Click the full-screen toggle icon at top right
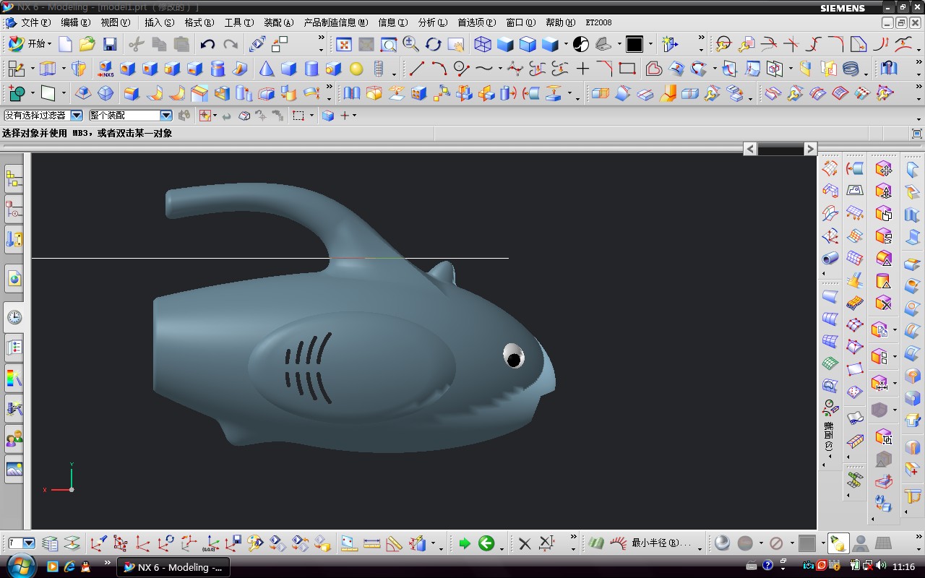Image resolution: width=925 pixels, height=578 pixels. [x=917, y=134]
